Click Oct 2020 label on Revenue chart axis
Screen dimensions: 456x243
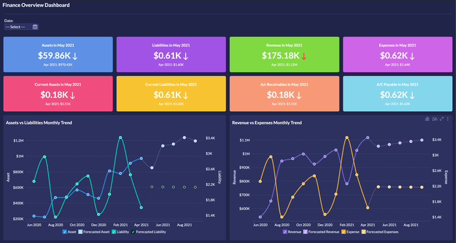[x=304, y=225]
